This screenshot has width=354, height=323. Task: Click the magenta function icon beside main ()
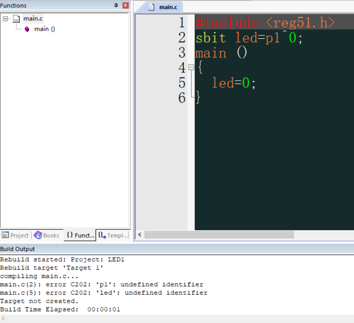tap(27, 29)
